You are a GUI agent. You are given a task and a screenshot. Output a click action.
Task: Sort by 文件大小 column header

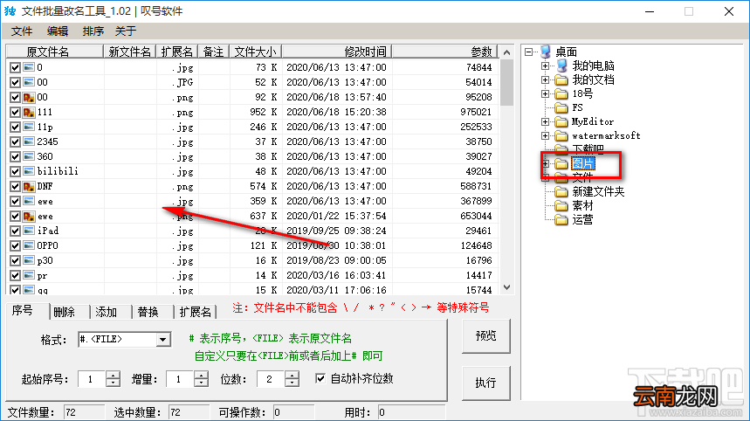coord(256,52)
